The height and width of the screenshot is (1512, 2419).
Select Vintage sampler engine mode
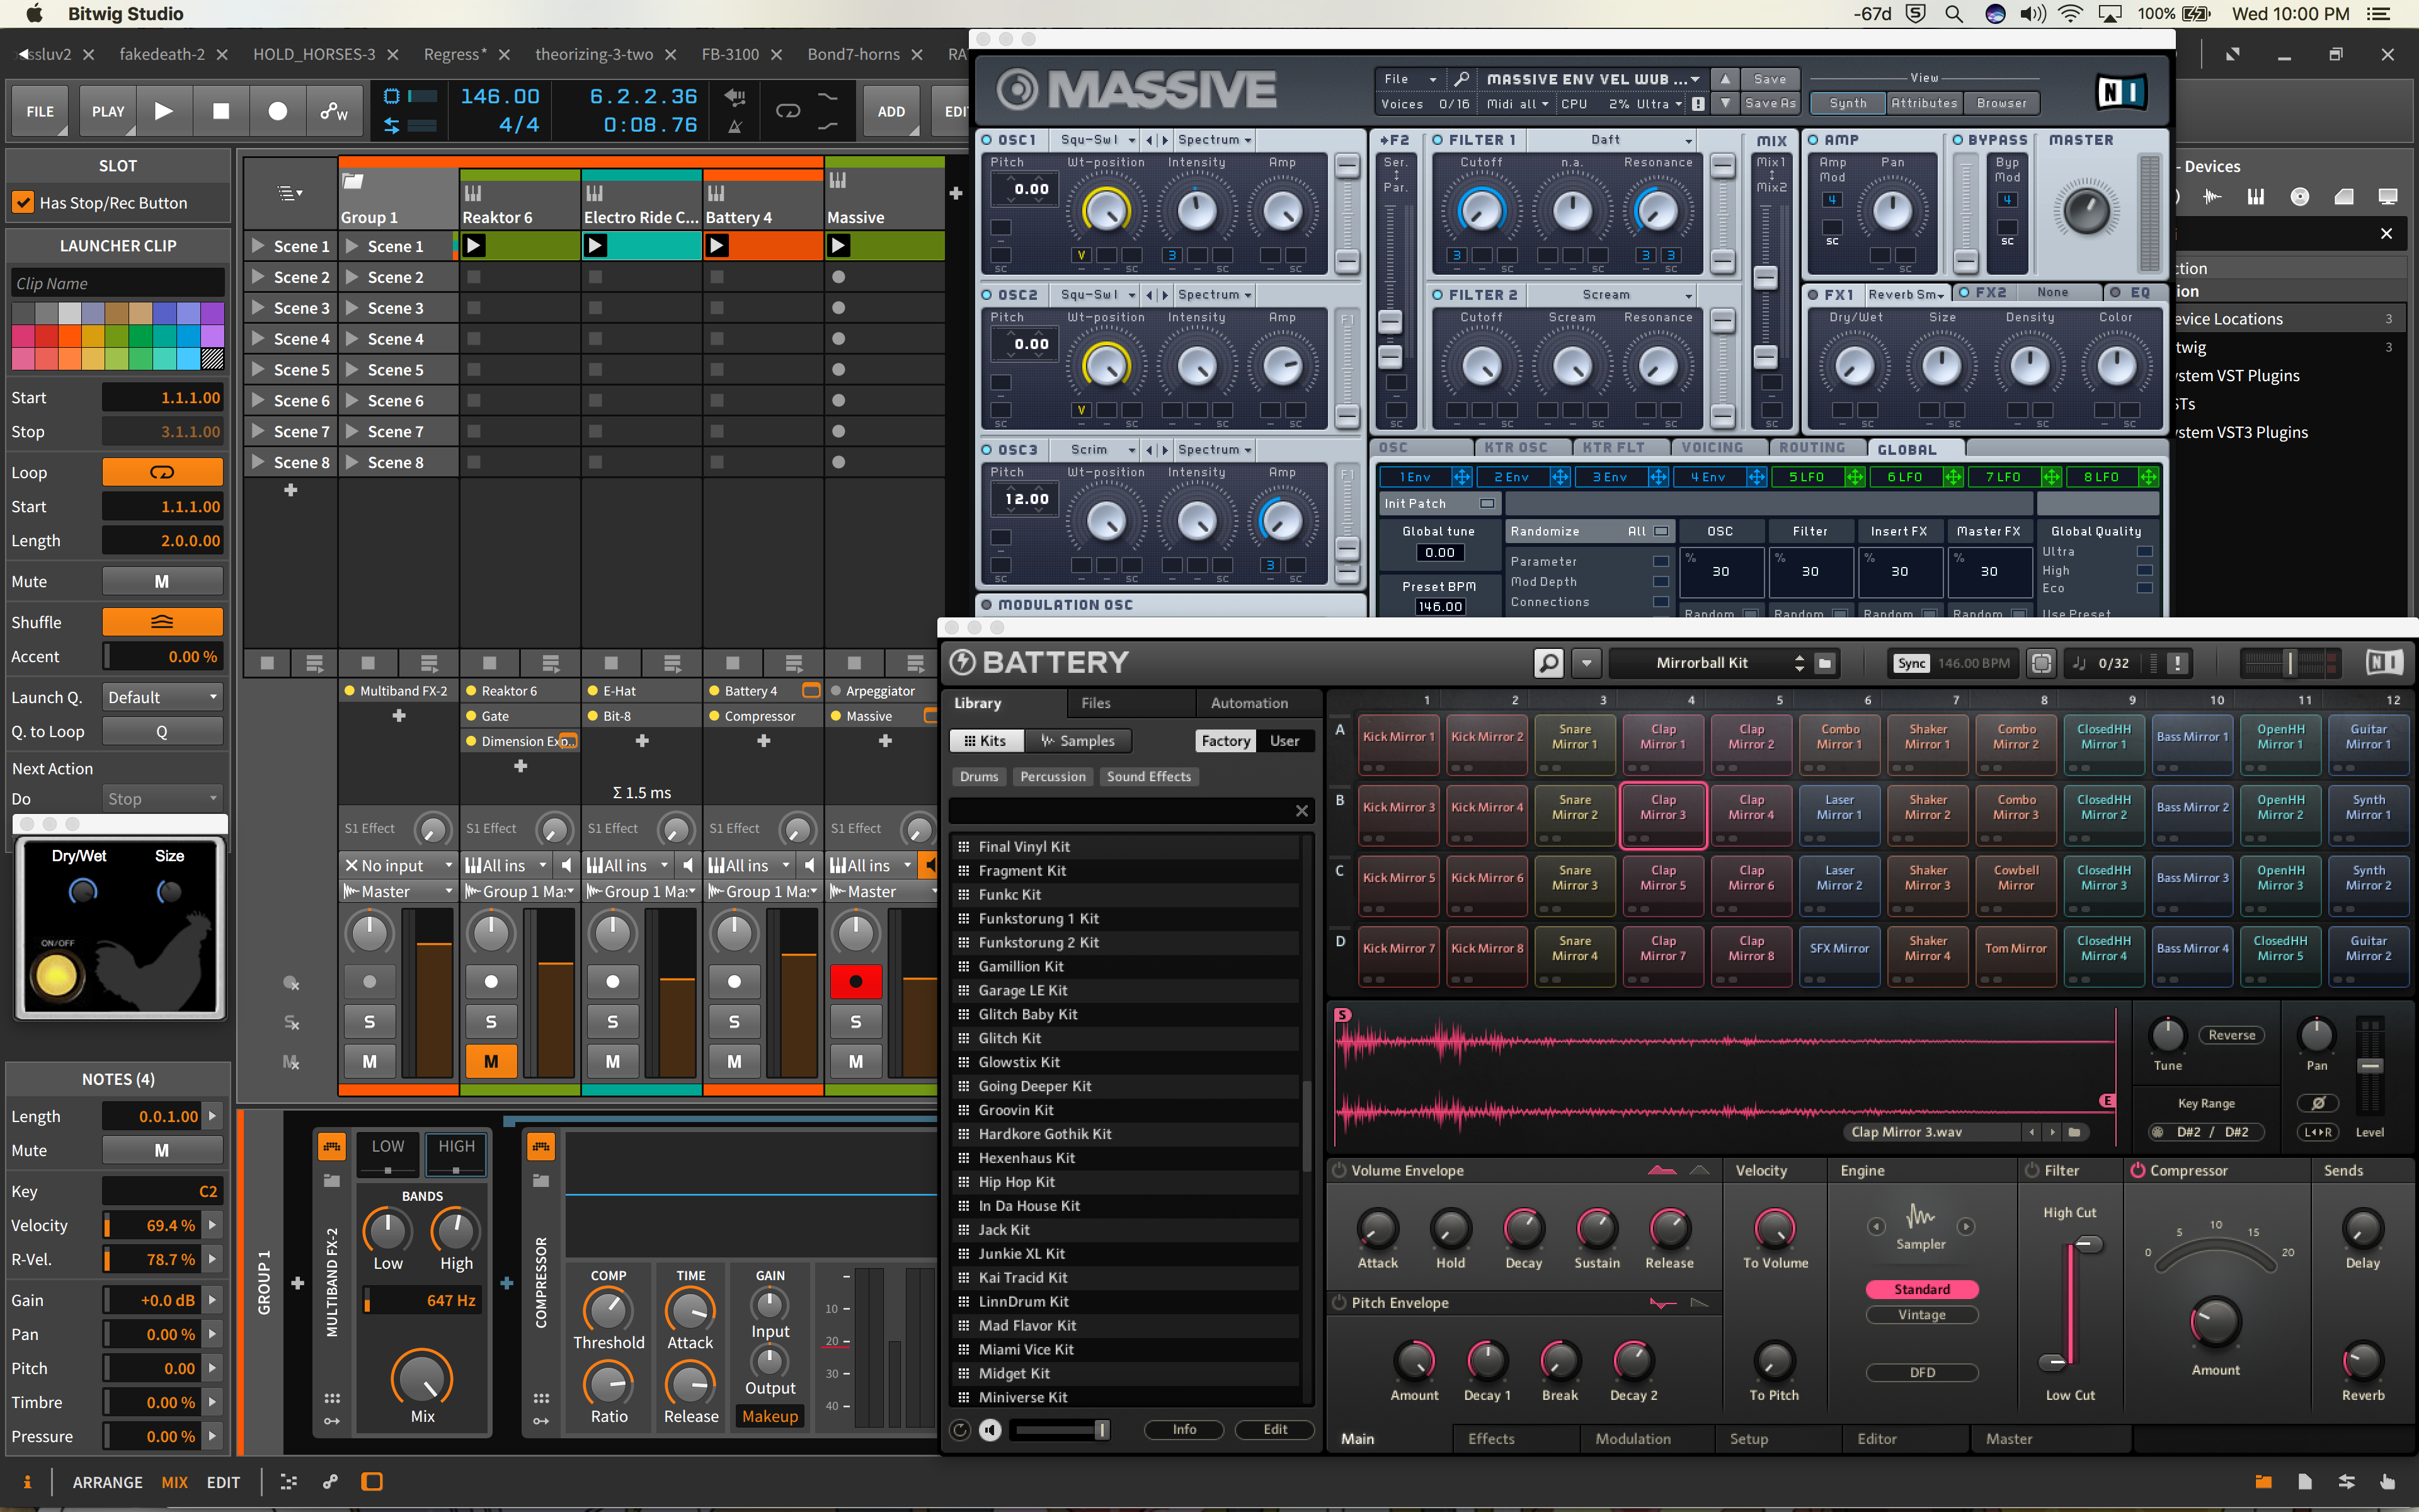pyautogui.click(x=1921, y=1314)
